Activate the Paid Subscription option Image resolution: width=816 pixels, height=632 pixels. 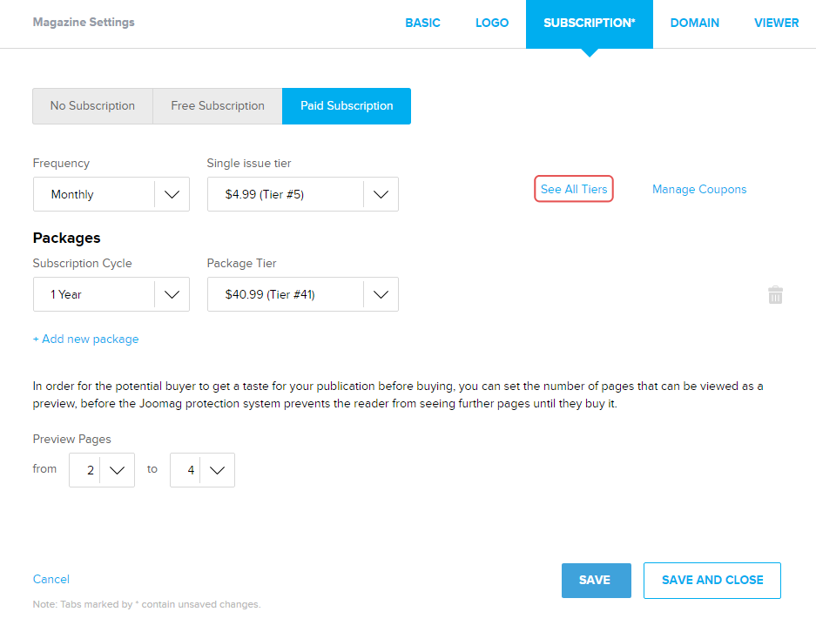tap(347, 106)
